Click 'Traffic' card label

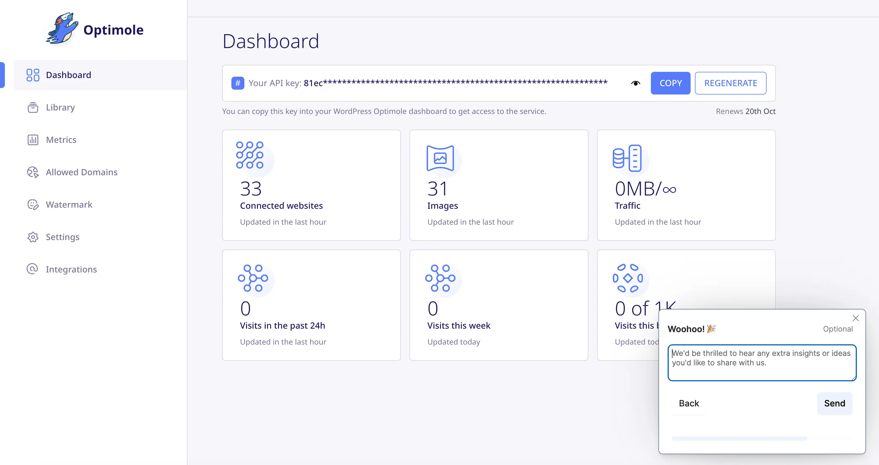point(627,205)
